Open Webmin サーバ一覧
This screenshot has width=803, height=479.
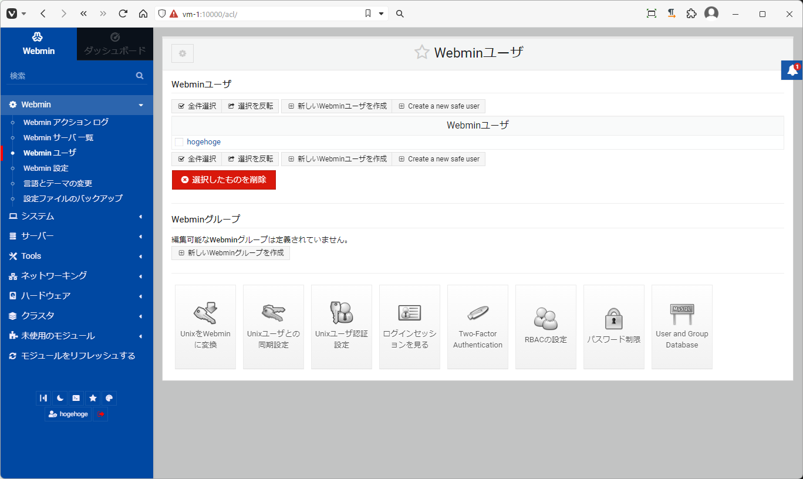pos(58,137)
